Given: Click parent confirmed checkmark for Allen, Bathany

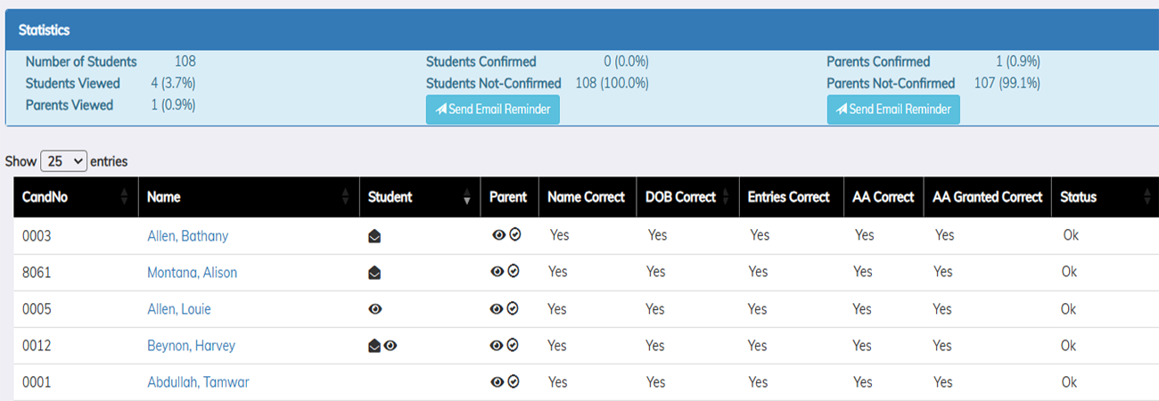Looking at the screenshot, I should 514,234.
